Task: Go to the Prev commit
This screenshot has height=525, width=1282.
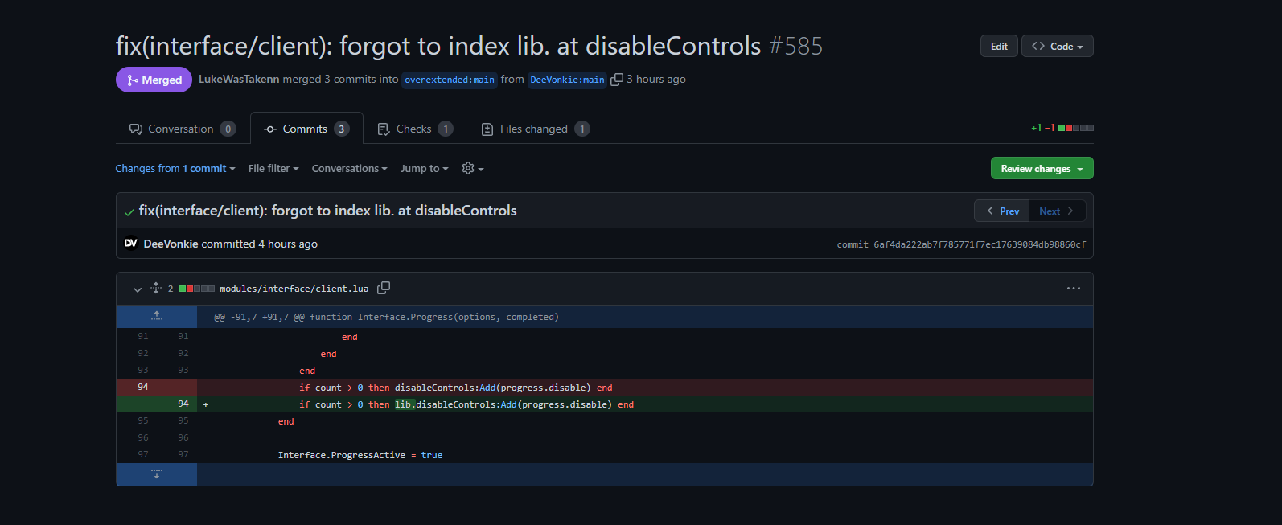Action: coord(1002,211)
